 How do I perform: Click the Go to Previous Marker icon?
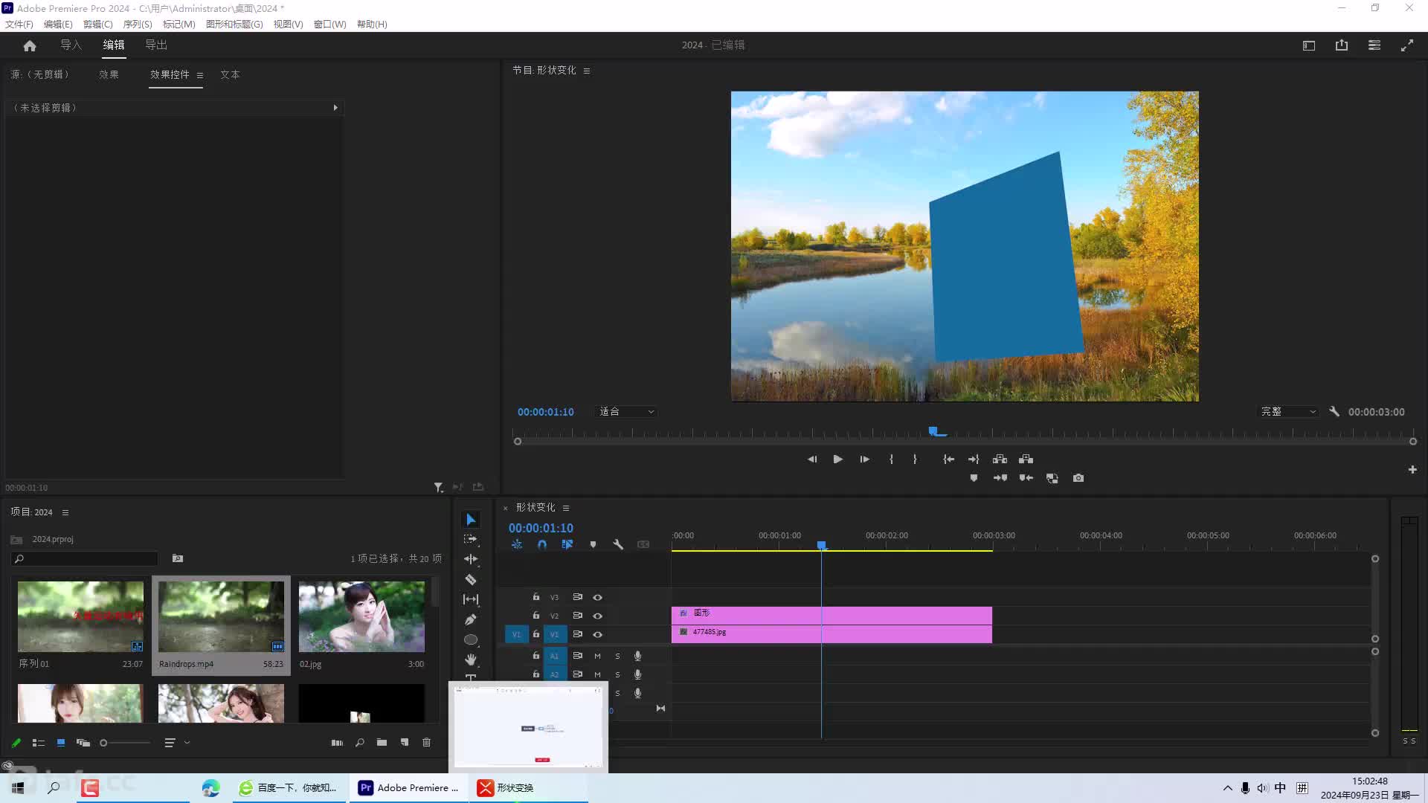1026,478
